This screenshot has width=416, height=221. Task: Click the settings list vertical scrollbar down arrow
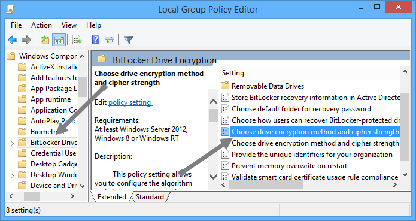coord(405,174)
